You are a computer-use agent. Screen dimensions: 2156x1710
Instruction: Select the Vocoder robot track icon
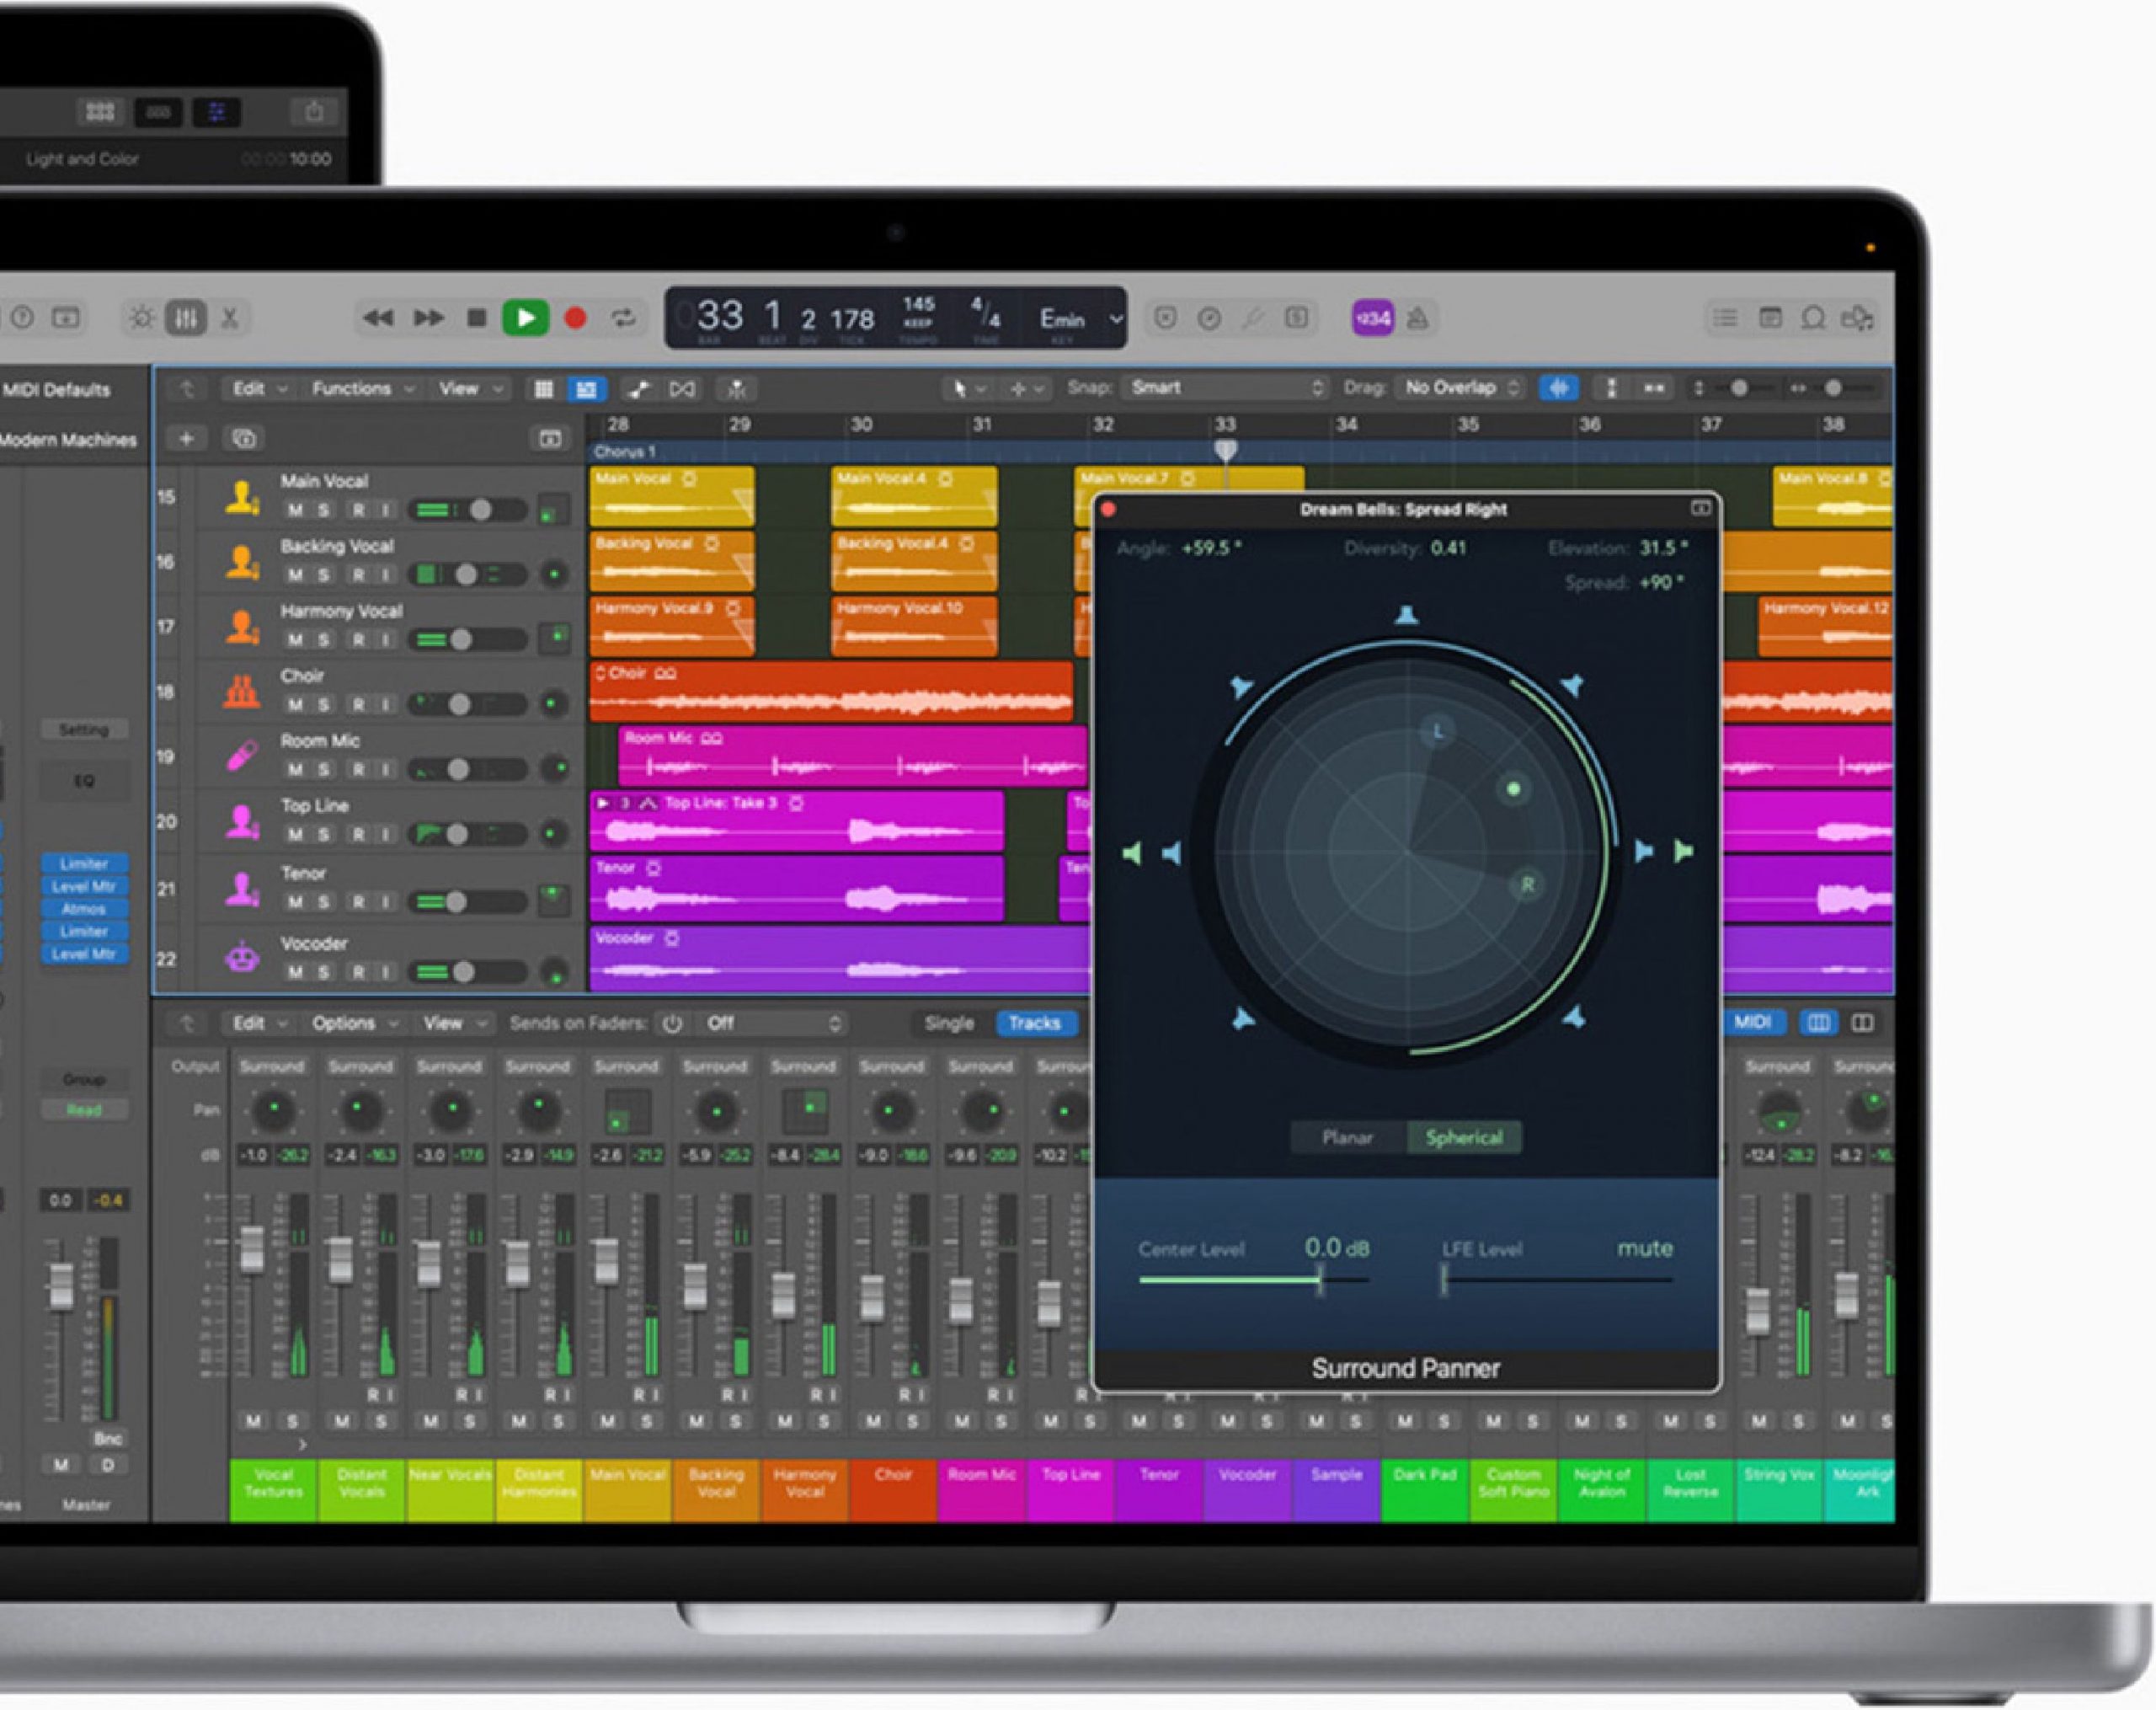click(x=242, y=958)
